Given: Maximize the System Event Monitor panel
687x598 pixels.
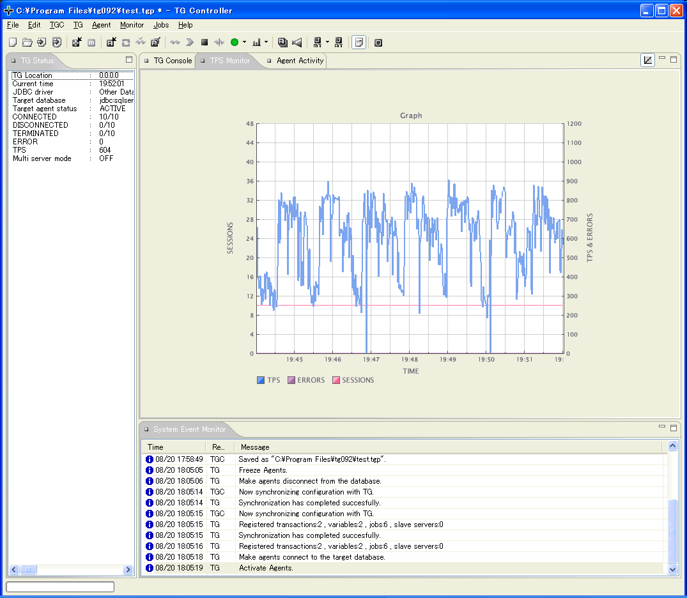Looking at the screenshot, I should click(x=674, y=427).
